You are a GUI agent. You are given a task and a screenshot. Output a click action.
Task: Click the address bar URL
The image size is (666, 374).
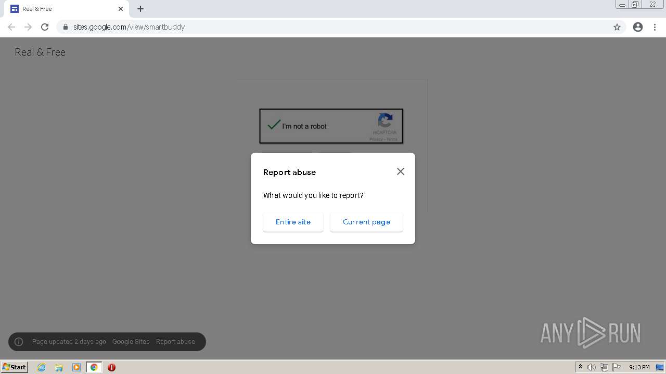click(x=129, y=27)
